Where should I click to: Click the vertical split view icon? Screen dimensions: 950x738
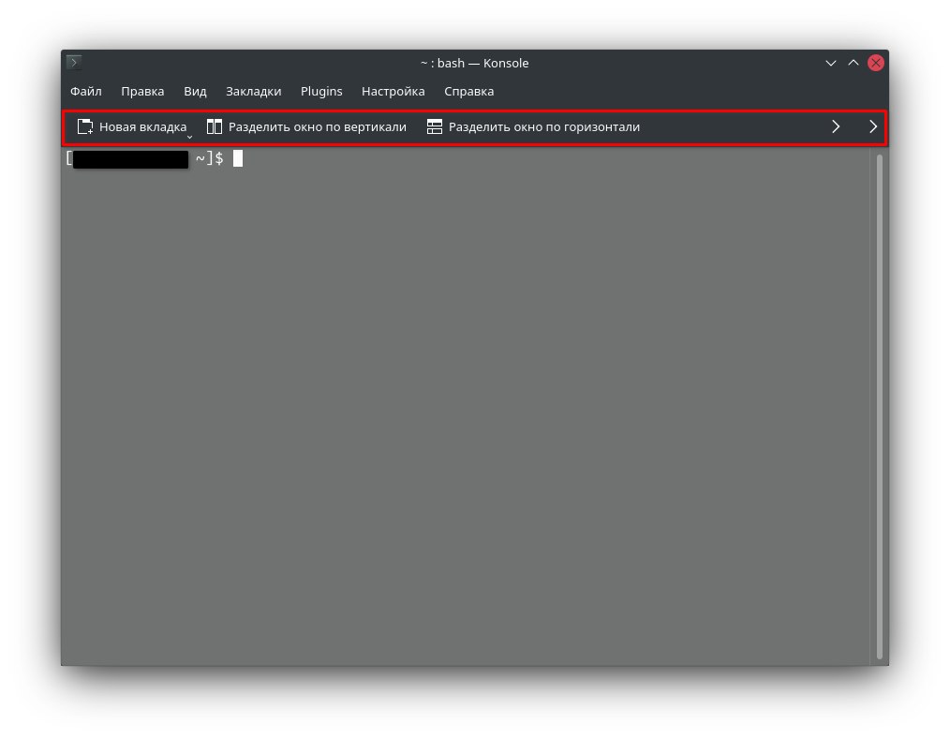(x=215, y=126)
